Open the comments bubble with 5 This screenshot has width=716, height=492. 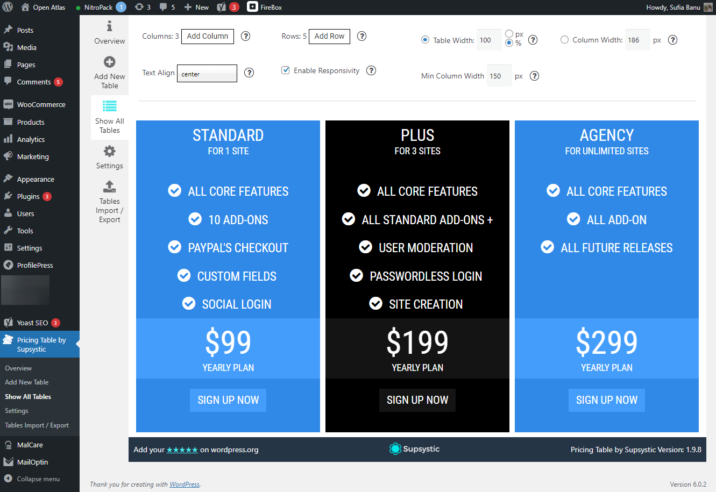coord(167,7)
